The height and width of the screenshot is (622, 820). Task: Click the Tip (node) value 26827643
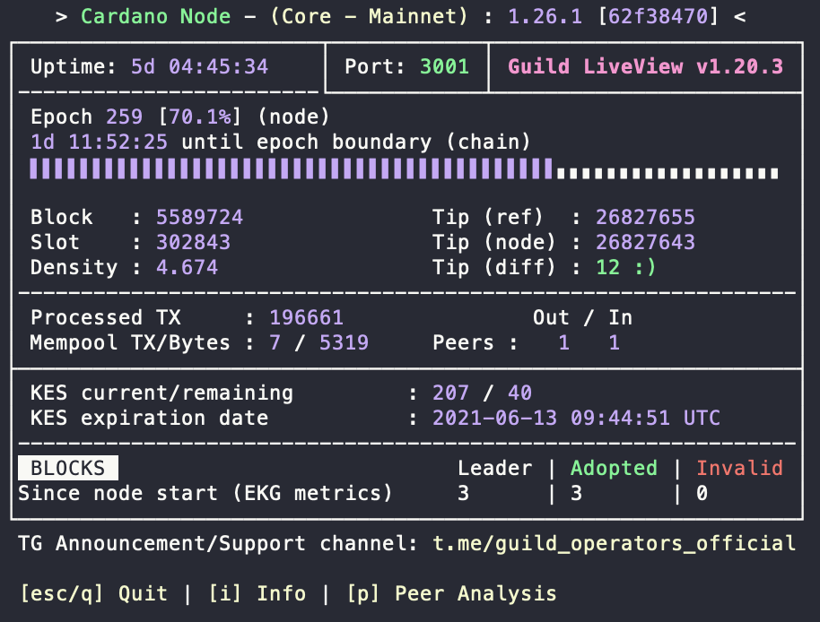pos(645,242)
